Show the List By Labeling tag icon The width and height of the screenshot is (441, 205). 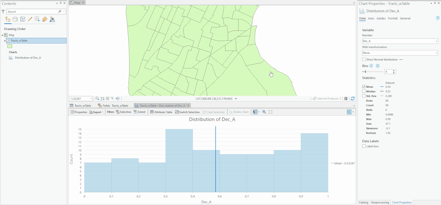pyautogui.click(x=45, y=19)
